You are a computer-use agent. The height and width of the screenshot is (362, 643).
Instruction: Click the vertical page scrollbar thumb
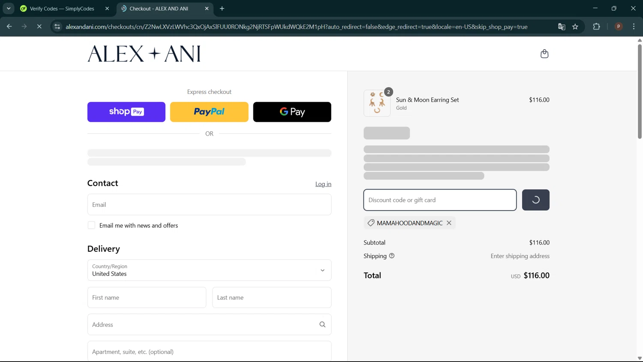pos(640,91)
